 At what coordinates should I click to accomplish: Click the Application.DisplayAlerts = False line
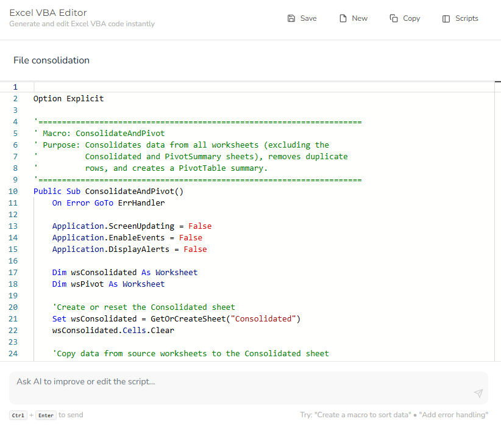click(129, 249)
